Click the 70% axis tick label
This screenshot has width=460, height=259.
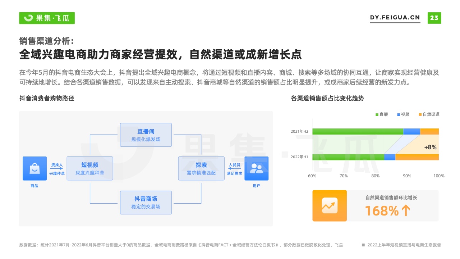(344, 176)
